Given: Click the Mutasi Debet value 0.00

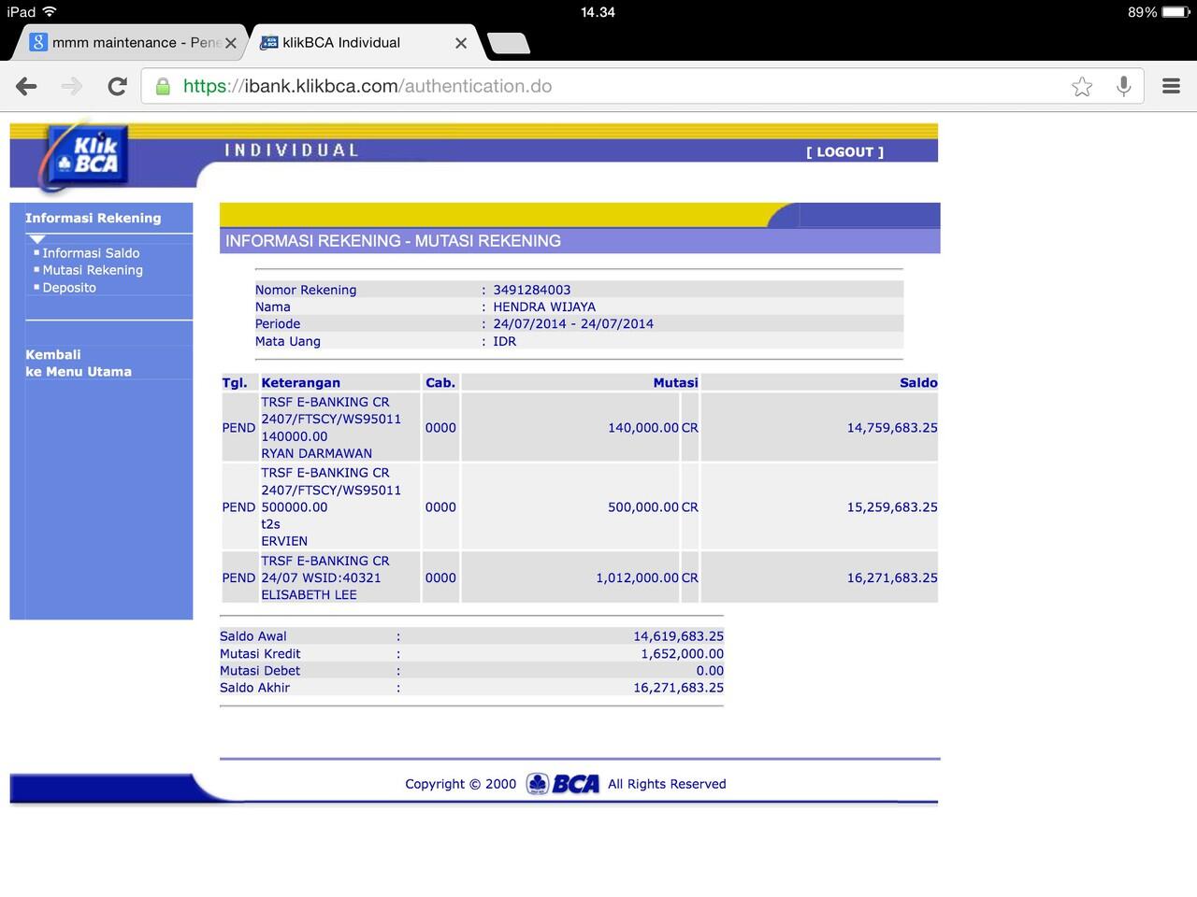Looking at the screenshot, I should pos(710,671).
